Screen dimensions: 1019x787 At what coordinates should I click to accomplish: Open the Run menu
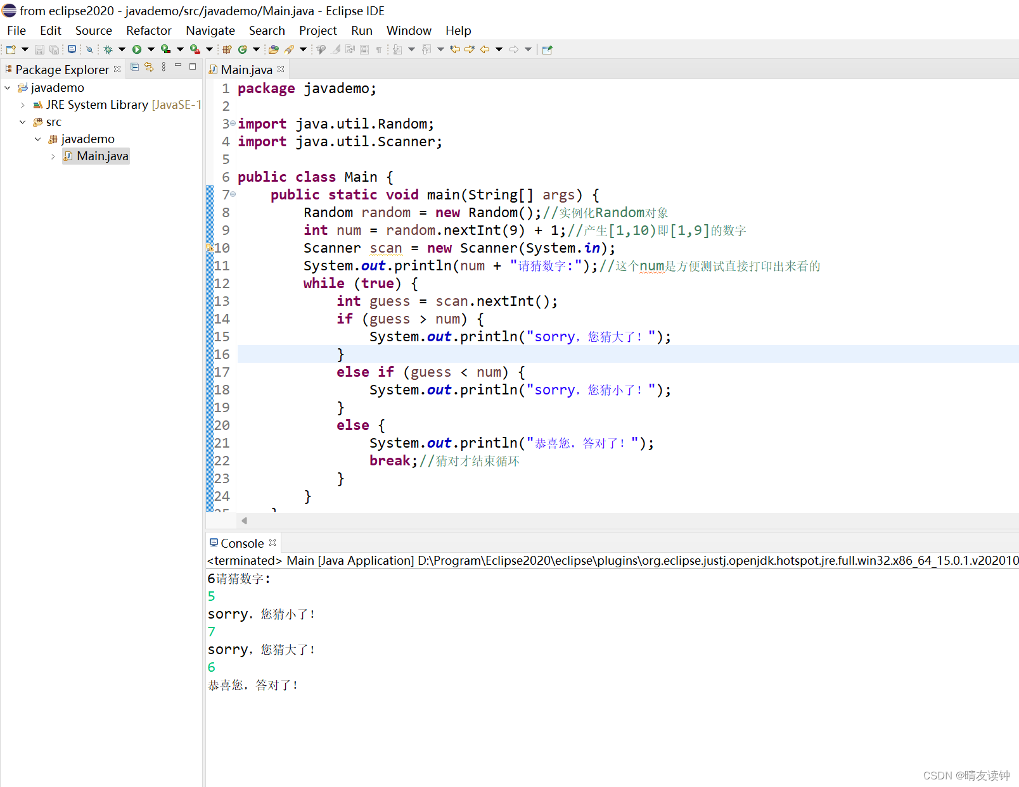pos(362,30)
